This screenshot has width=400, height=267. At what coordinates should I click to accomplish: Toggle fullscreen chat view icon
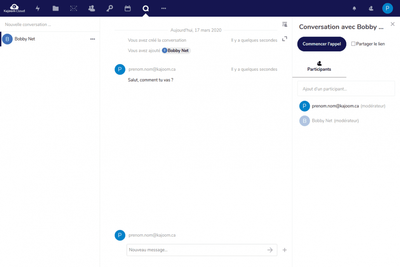[x=285, y=39]
